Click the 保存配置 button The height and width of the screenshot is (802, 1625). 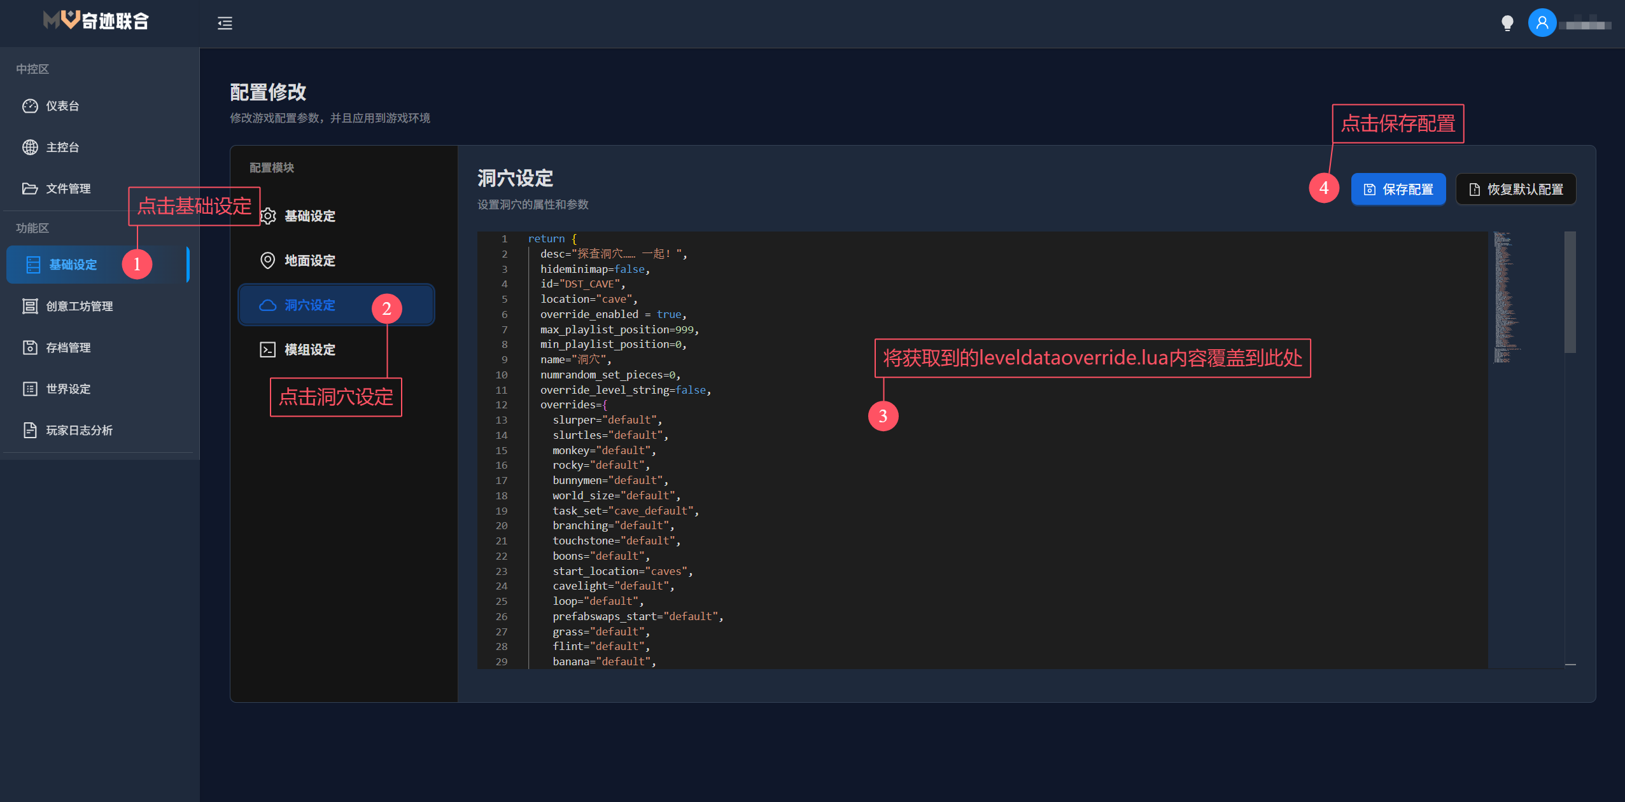1398,190
